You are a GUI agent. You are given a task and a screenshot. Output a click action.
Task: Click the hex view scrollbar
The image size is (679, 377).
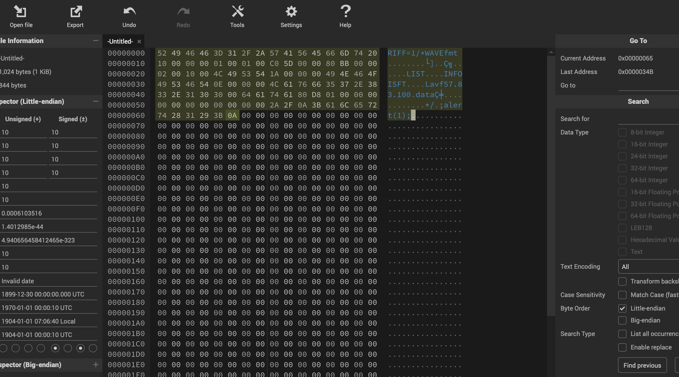pyautogui.click(x=551, y=184)
